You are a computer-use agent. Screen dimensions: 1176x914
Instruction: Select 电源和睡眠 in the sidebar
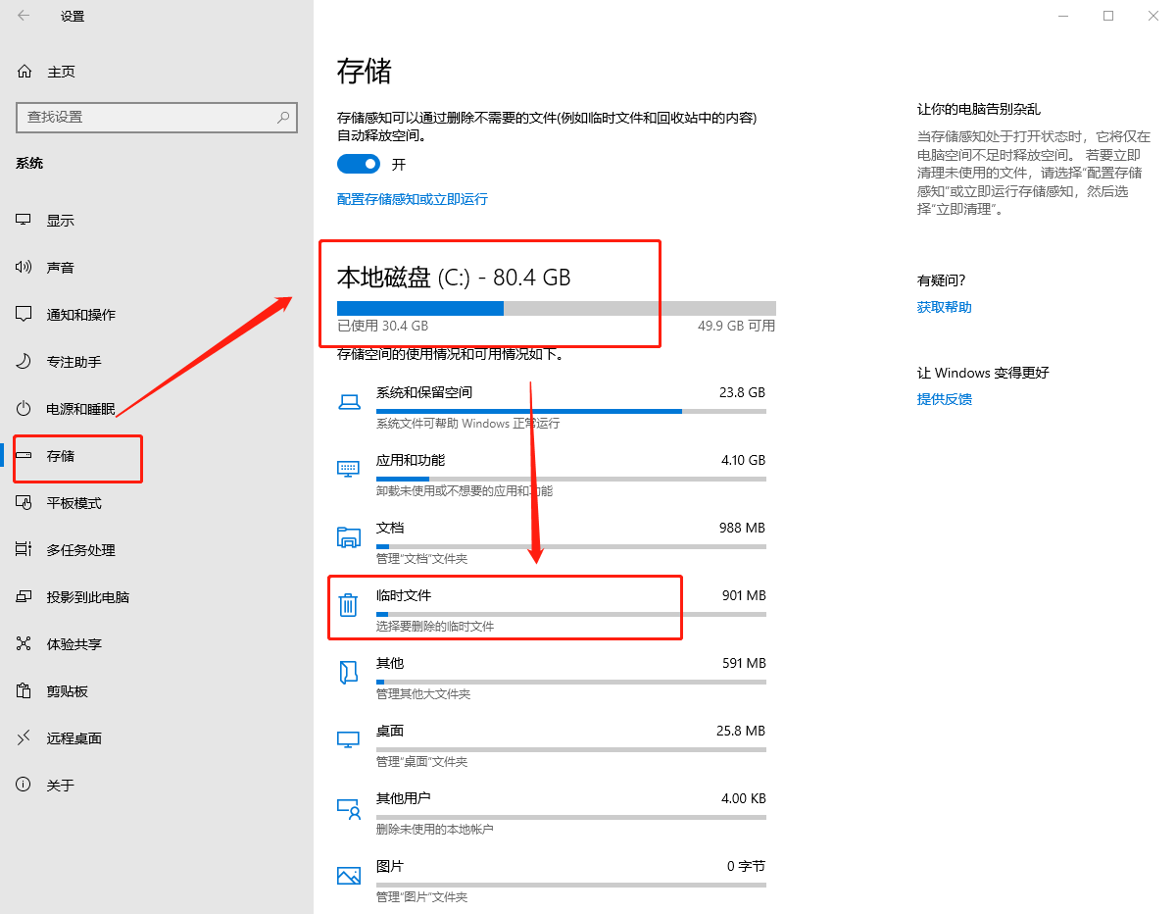coord(80,409)
